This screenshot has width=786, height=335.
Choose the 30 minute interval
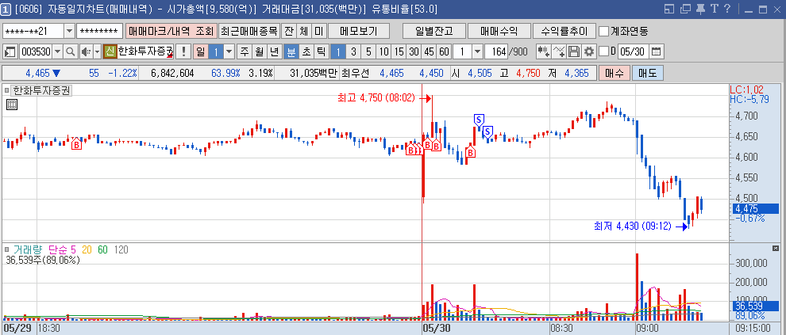[414, 51]
